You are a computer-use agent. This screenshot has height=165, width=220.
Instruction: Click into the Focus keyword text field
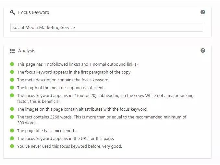coord(106,27)
